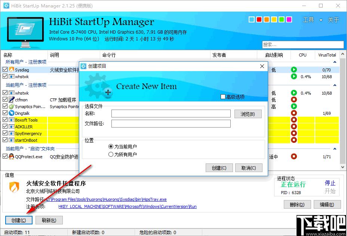Click the Sysdiag flame icon
Image resolution: width=347 pixels, height=236 pixels.
[x=12, y=70]
